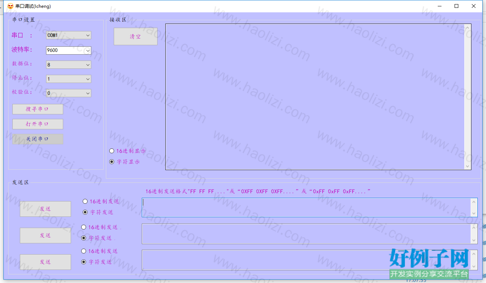This screenshot has height=283, width=486.
Task: Click receive area scrollbar down arrow
Action: (x=467, y=166)
